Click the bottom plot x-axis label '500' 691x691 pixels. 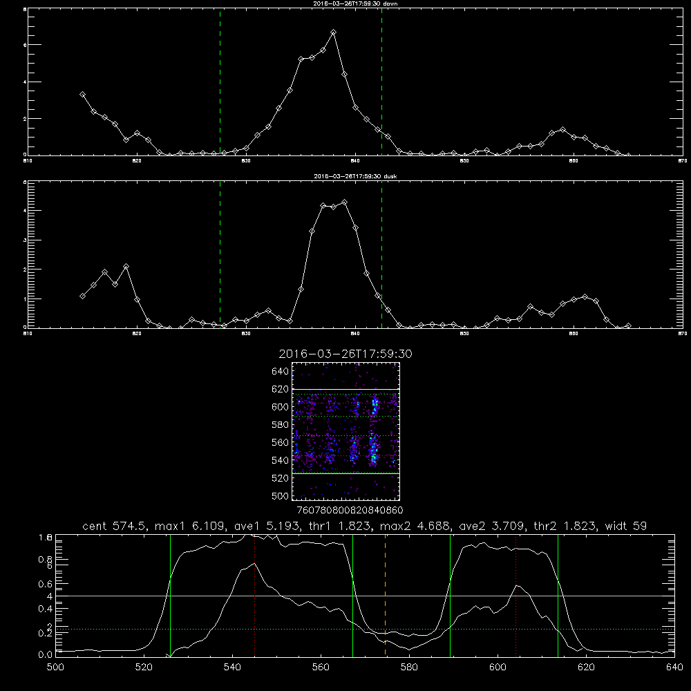(x=55, y=668)
